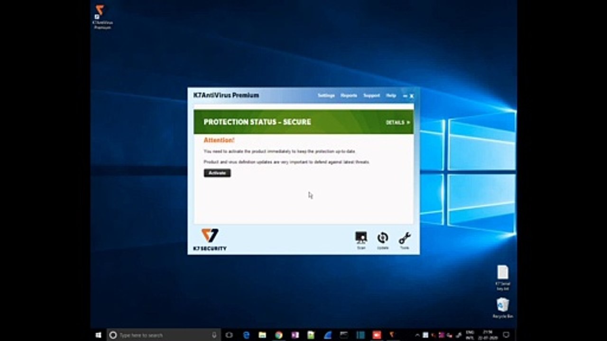Open the Help menu
Image resolution: width=607 pixels, height=341 pixels.
coord(391,96)
